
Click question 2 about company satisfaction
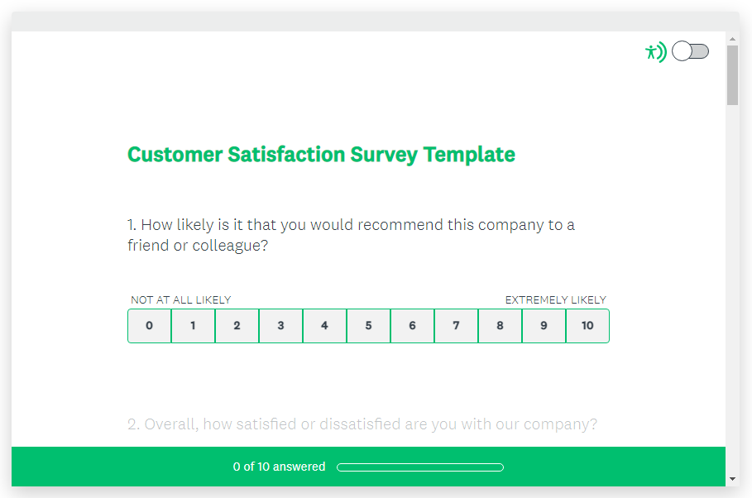362,424
